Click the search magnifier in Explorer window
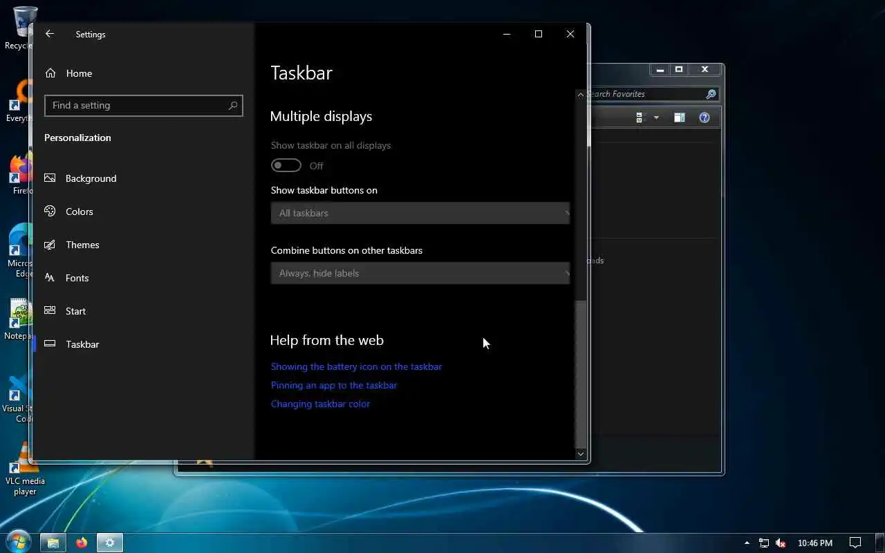Screen dimensions: 885x553 [x=711, y=94]
